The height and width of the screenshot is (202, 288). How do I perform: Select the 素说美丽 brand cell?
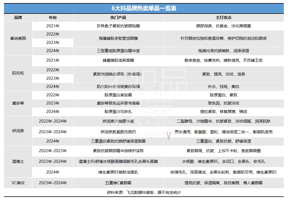coord(18,38)
